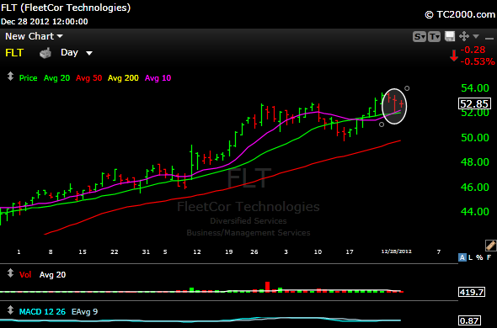Open the small arrow menu near move icon
The width and height of the screenshot is (497, 328).
pyautogui.click(x=476, y=37)
